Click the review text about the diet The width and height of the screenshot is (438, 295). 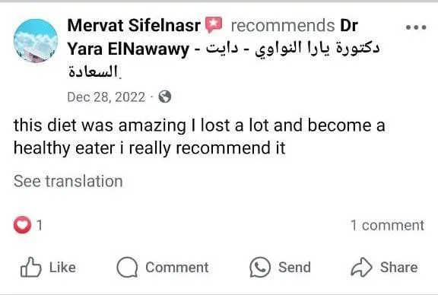tap(199, 137)
